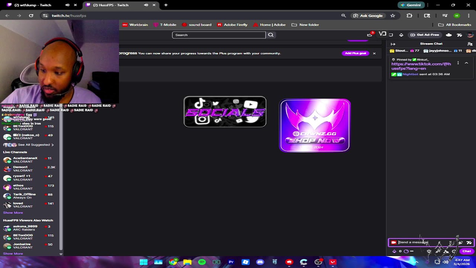Open Twitch whispers speech bubble icon
The image size is (476, 268).
point(391,35)
